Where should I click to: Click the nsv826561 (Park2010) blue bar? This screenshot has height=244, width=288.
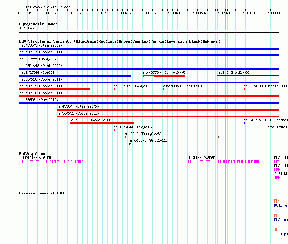tap(149, 103)
